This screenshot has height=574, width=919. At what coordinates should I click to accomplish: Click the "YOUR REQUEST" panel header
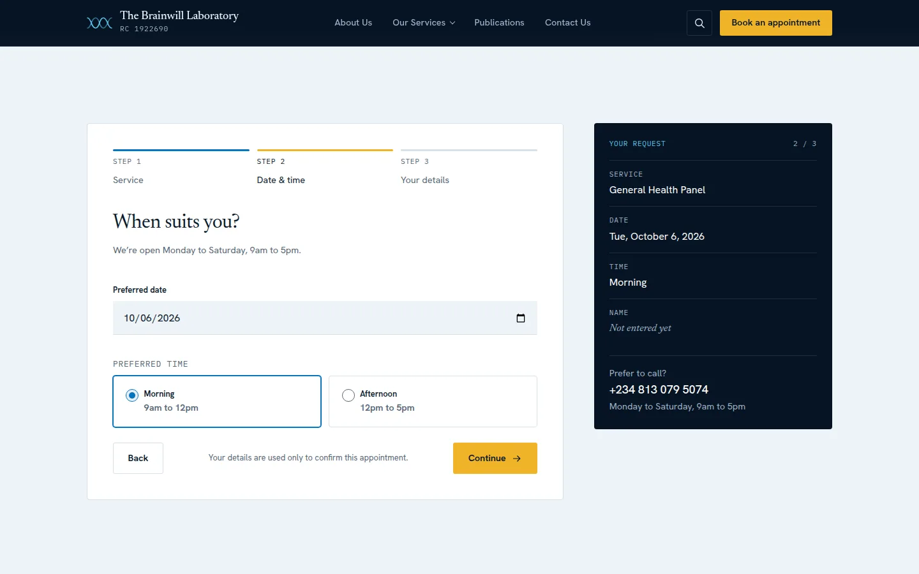(x=638, y=144)
